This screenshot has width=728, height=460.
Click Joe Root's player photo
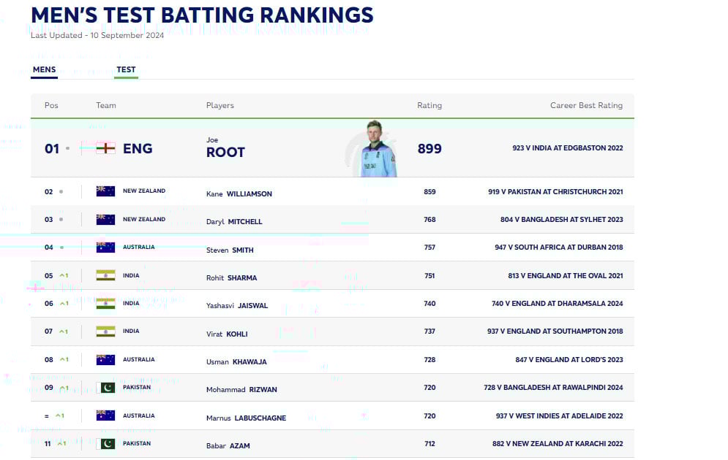pos(379,149)
